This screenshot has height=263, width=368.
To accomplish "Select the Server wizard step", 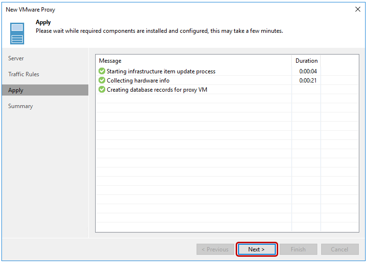I will tap(16, 58).
